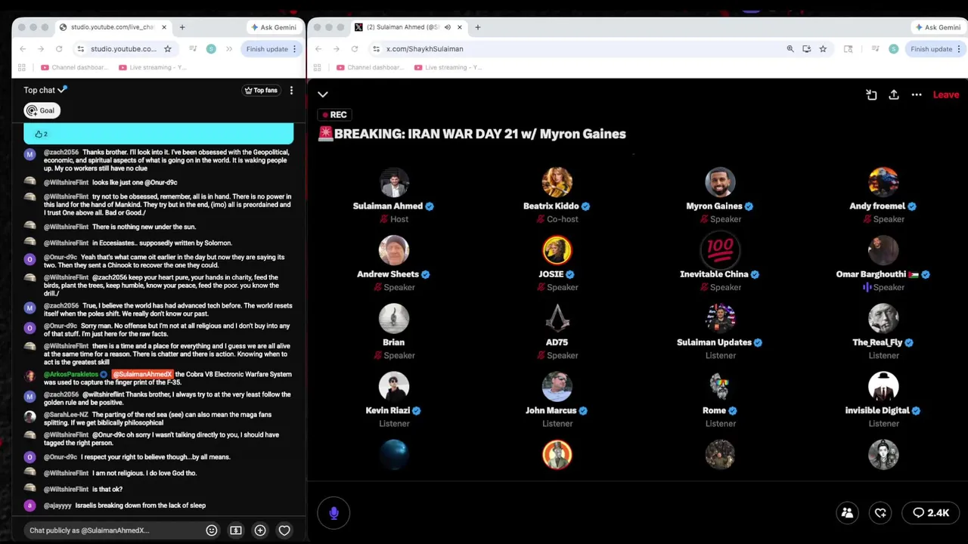Click the zoom magnifier icon in the X address bar
The height and width of the screenshot is (544, 968).
[790, 49]
